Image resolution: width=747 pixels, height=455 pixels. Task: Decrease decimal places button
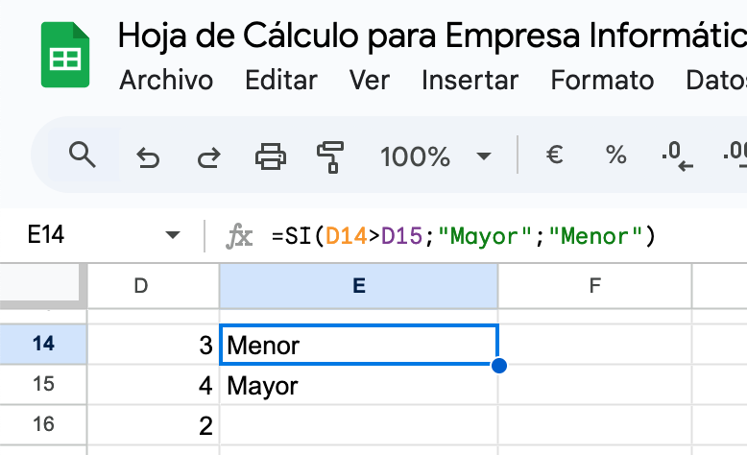(x=676, y=156)
